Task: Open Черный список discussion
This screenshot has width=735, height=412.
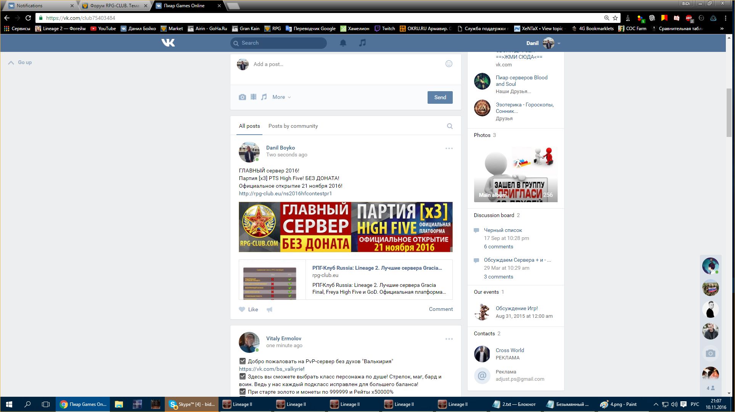Action: tap(503, 230)
